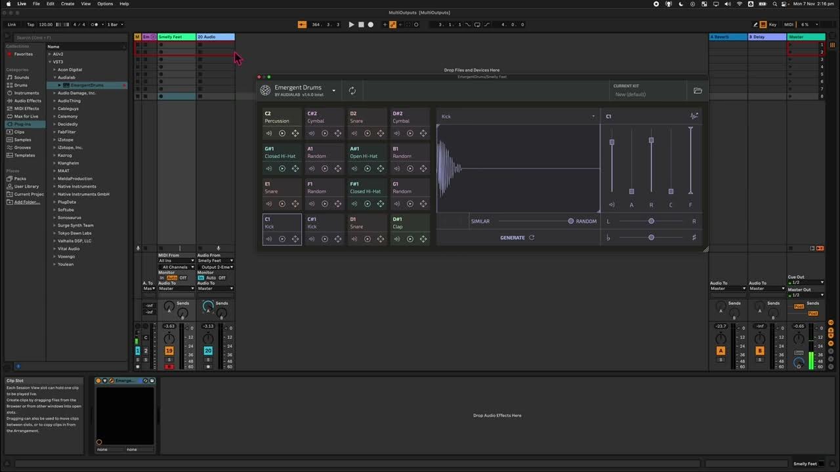Open the Options menu

tap(105, 4)
